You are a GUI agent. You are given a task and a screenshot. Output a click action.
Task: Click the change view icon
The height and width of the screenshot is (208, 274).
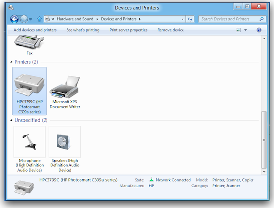coord(238,30)
